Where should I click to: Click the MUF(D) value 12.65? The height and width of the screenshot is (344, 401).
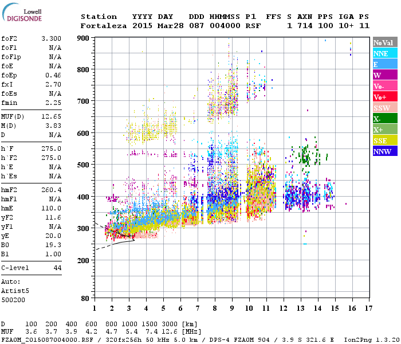51,117
